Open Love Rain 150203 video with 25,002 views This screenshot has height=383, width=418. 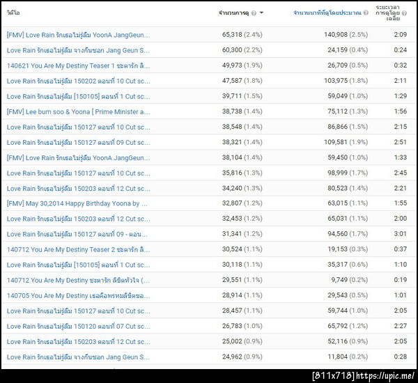click(78, 342)
